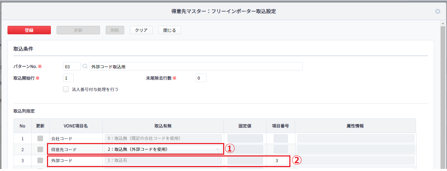Click the 項目番号 column header
Screen dimensions: 447x171
(x=281, y=126)
